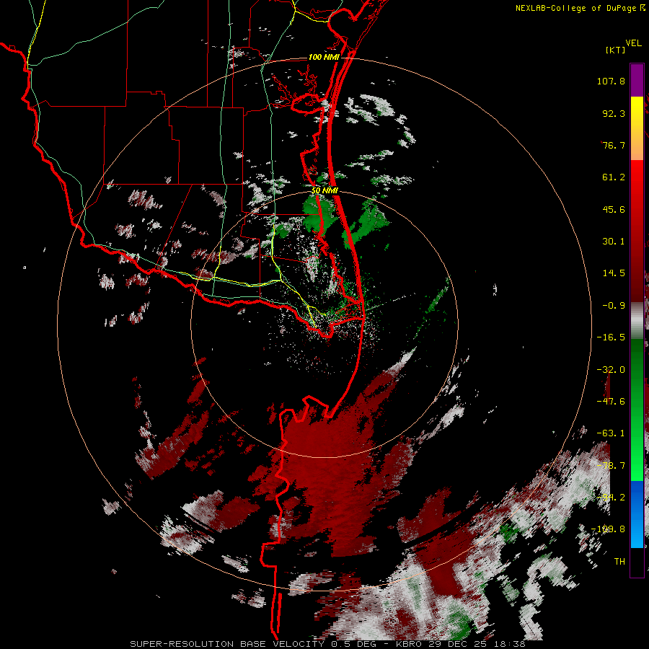
Task: Click the -0.9 velocity scale value
Action: [x=614, y=306]
